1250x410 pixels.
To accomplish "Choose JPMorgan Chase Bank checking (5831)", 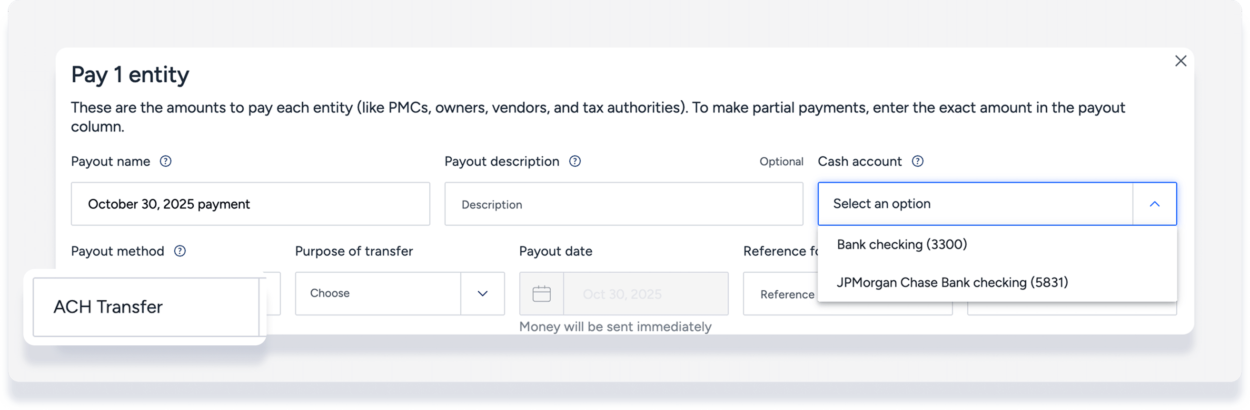I will (x=952, y=282).
